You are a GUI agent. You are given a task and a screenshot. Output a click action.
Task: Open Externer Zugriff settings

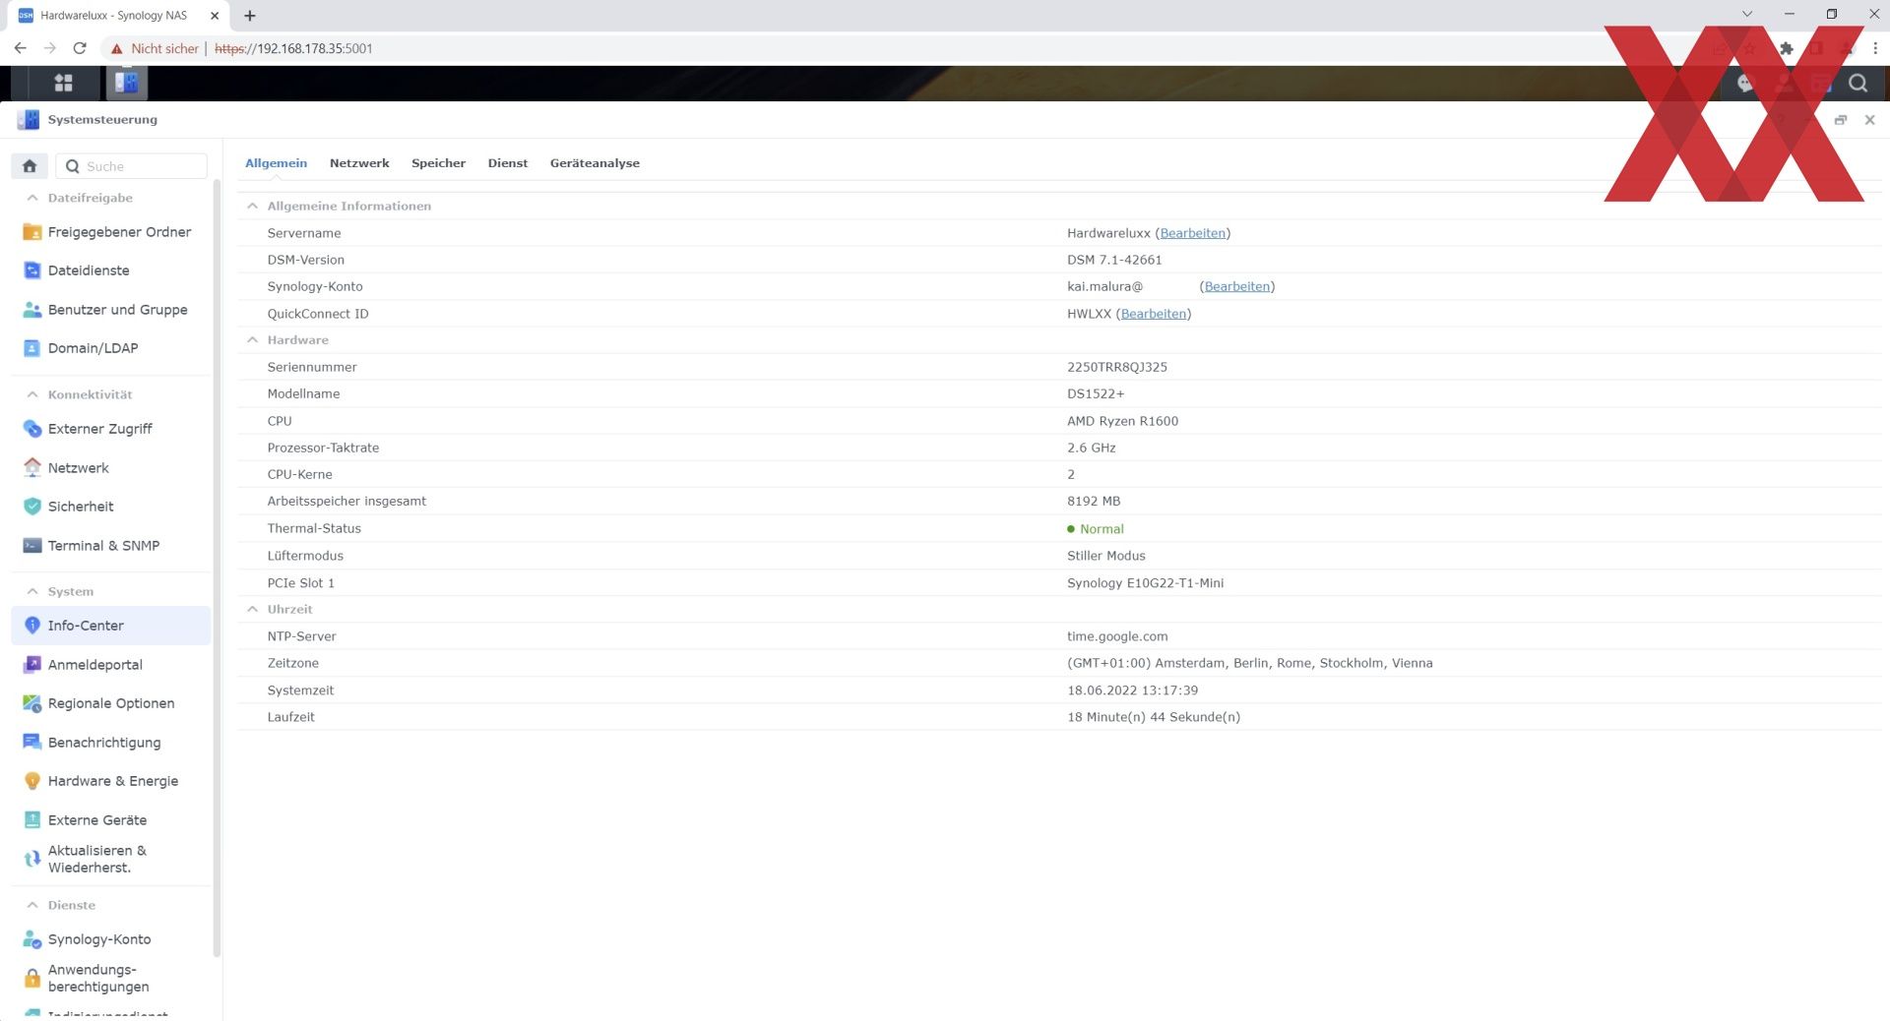tap(111, 429)
